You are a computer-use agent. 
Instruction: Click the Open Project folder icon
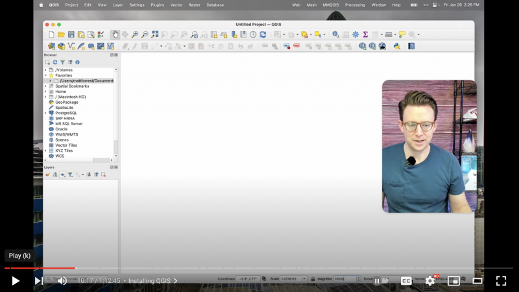(61, 34)
